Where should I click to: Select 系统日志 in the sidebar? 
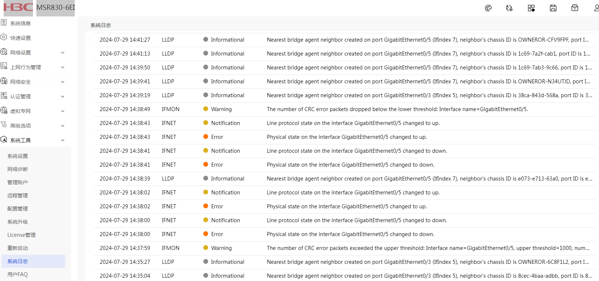coord(18,261)
